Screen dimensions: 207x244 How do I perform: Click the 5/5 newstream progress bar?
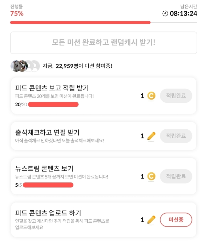(48, 185)
